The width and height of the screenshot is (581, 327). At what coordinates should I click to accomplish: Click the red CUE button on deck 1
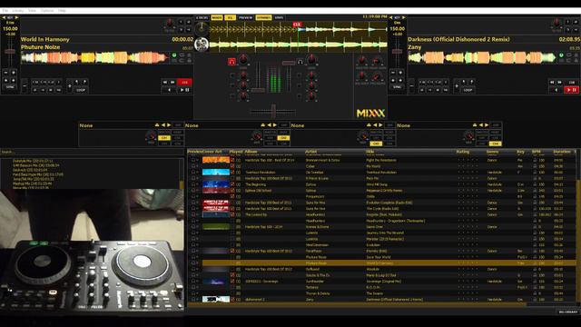(x=184, y=82)
